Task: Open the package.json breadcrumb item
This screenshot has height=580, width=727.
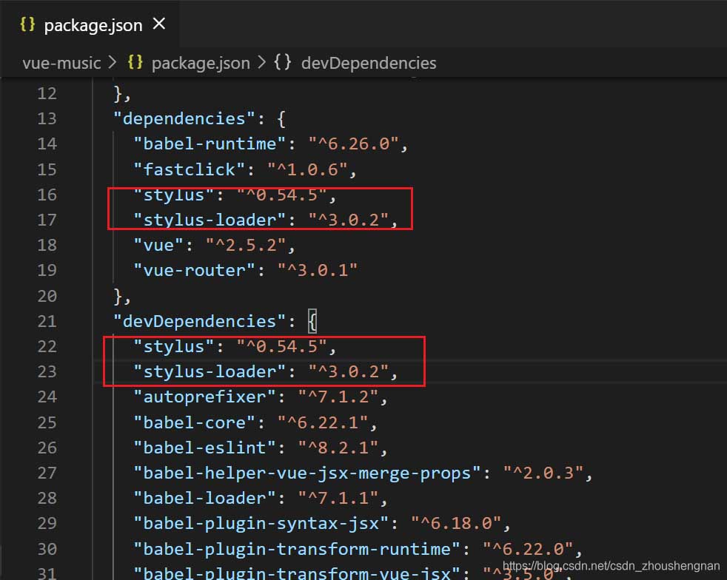Action: (x=200, y=63)
